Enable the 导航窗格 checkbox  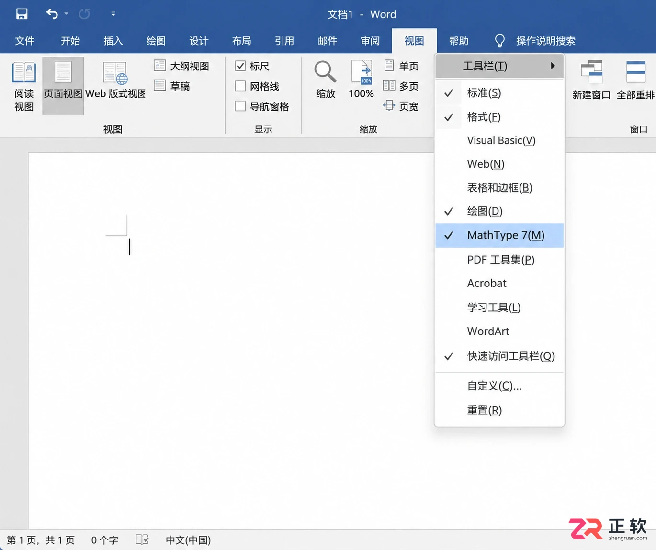pyautogui.click(x=240, y=106)
